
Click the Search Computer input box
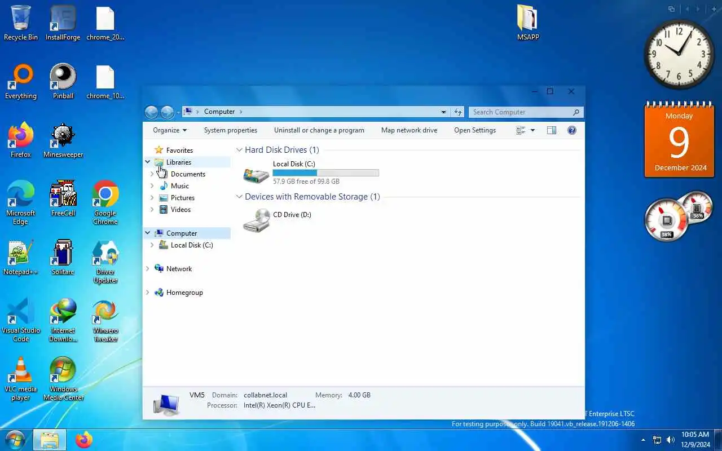tap(526, 112)
